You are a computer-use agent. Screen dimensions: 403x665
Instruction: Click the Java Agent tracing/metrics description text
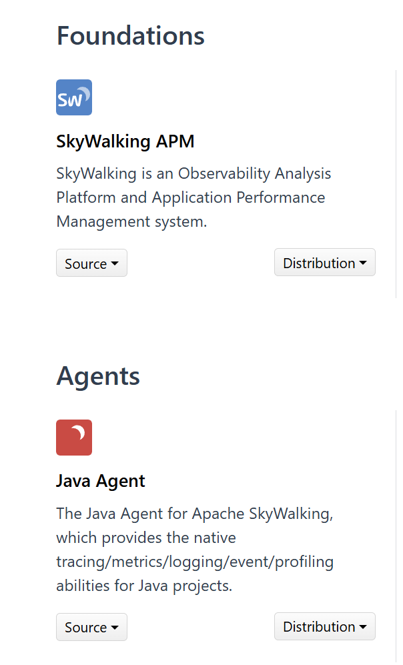tap(195, 550)
